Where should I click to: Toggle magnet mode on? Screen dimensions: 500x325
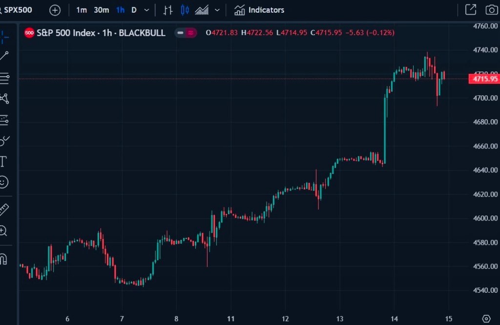[3, 259]
